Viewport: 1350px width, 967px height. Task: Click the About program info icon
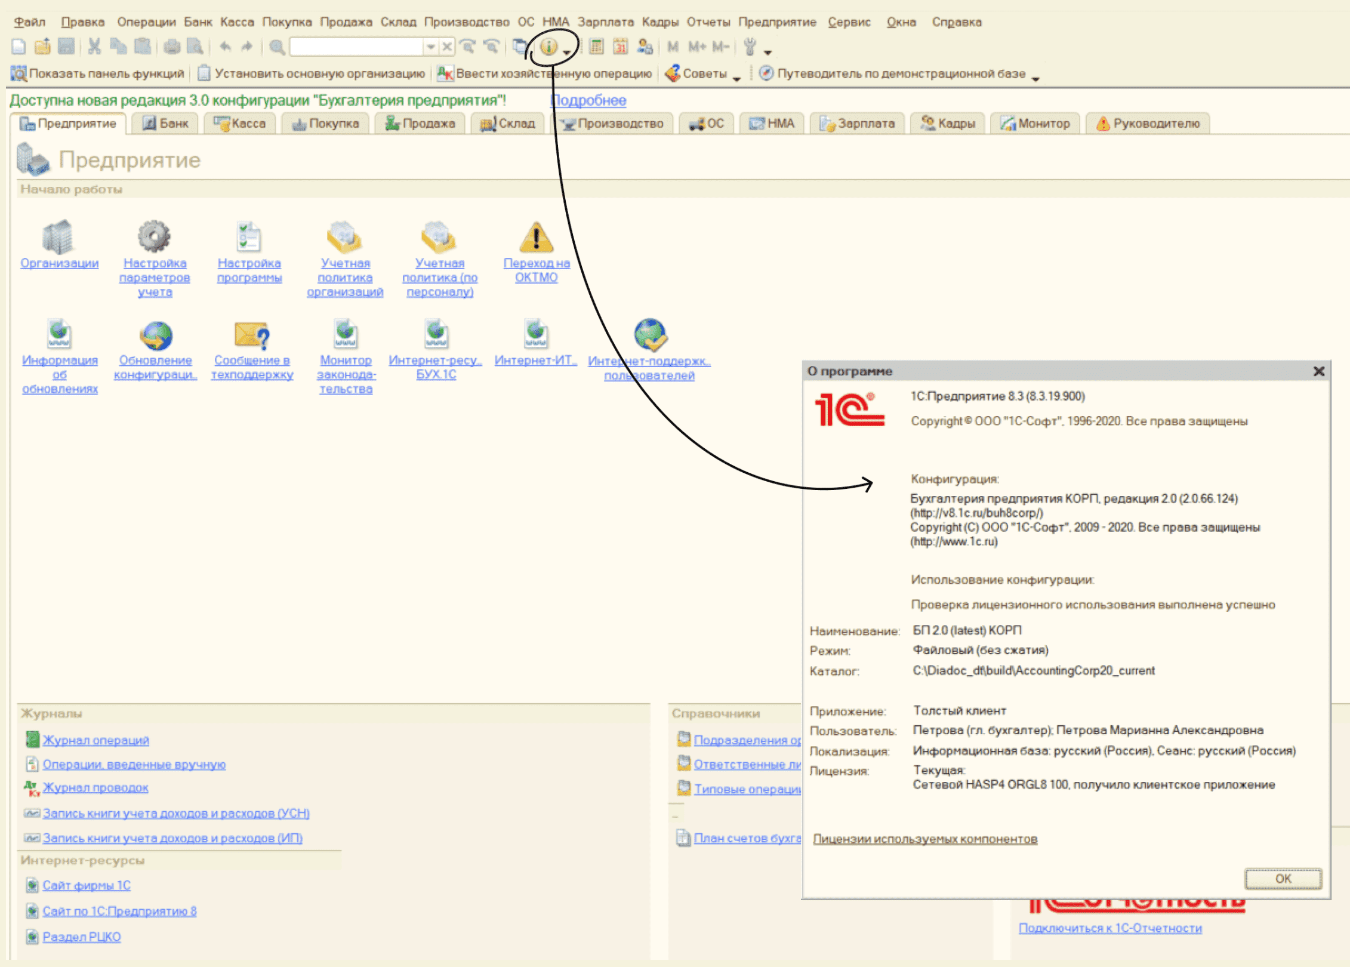pyautogui.click(x=548, y=47)
